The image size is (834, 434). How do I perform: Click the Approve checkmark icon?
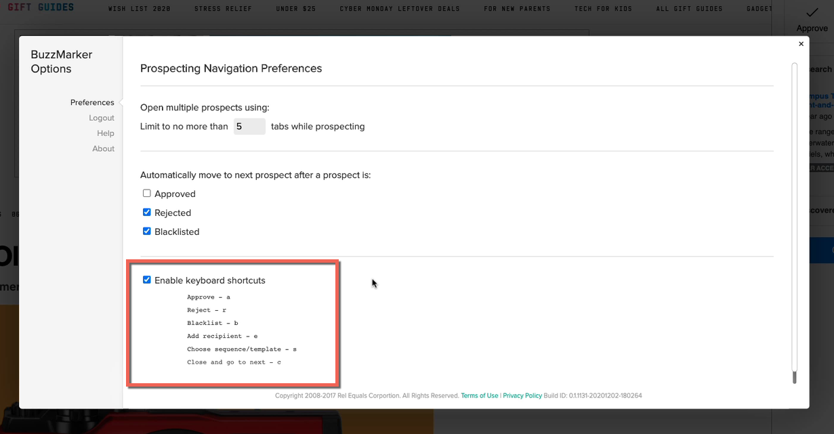click(x=812, y=13)
